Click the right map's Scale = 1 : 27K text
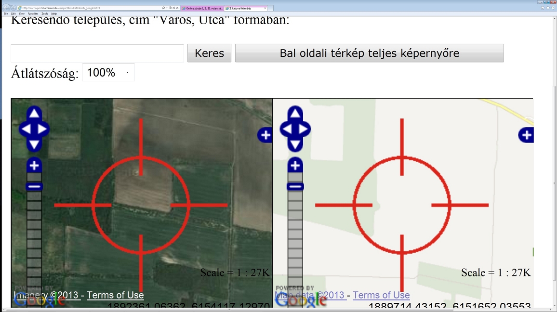This screenshot has height=312, width=557. [496, 272]
